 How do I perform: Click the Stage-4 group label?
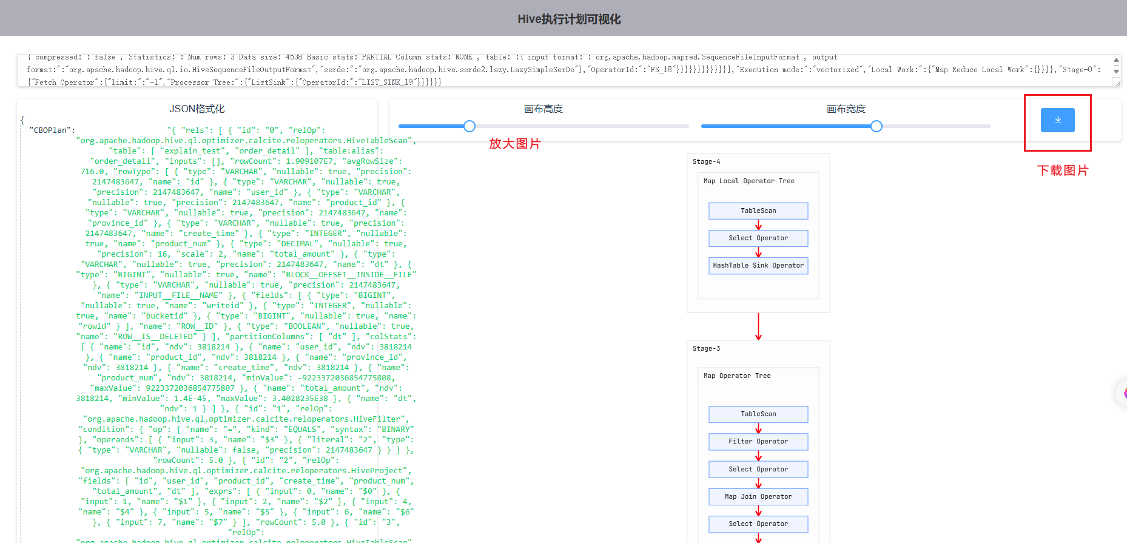(706, 162)
